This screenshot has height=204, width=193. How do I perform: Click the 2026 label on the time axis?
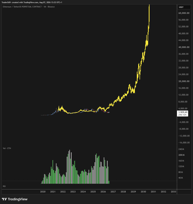click(x=103, y=192)
